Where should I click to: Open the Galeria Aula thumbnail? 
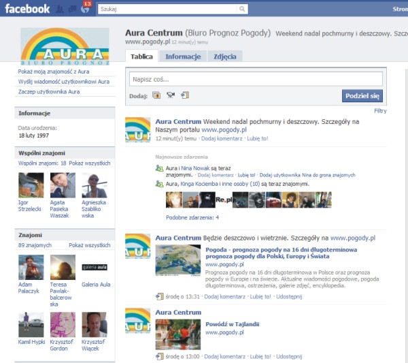95,267
